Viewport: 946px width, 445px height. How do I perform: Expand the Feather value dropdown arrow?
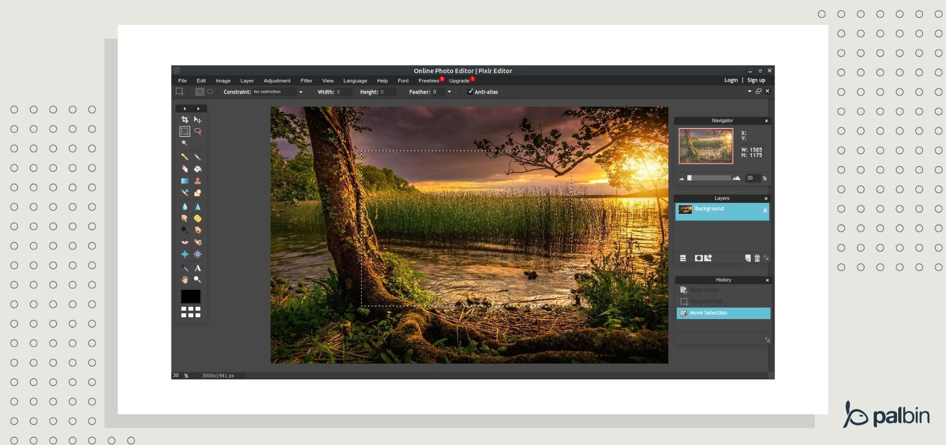[x=449, y=92]
